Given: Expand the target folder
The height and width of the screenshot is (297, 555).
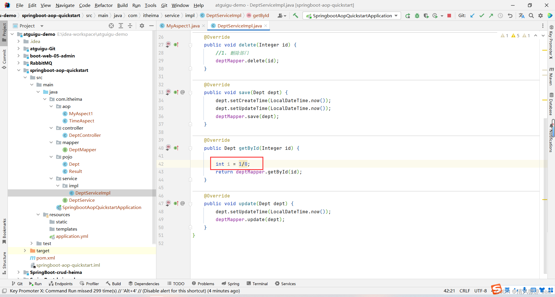Looking at the screenshot, I should pos(25,251).
